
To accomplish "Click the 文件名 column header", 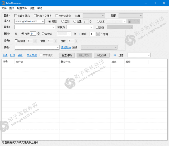I will tap(37, 62).
